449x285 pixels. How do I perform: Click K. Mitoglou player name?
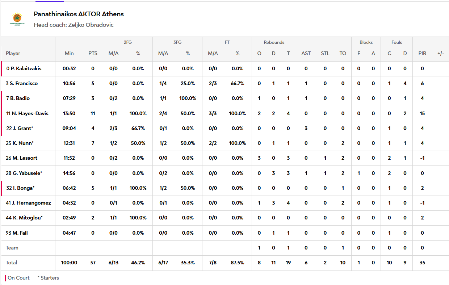(x=24, y=218)
